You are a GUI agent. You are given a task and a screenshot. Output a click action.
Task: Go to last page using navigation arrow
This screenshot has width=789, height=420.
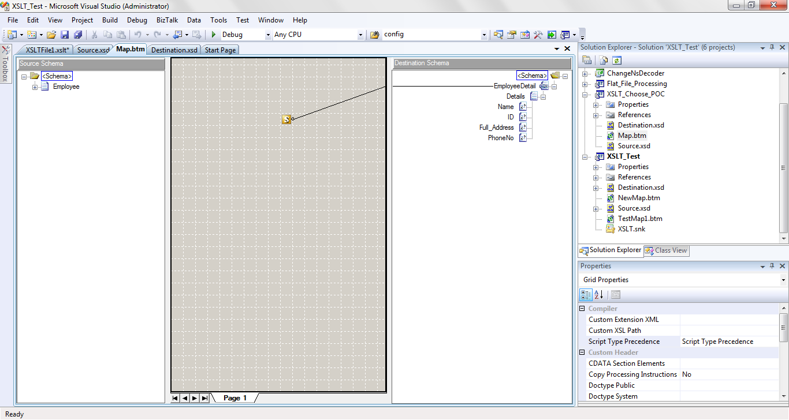coord(204,397)
